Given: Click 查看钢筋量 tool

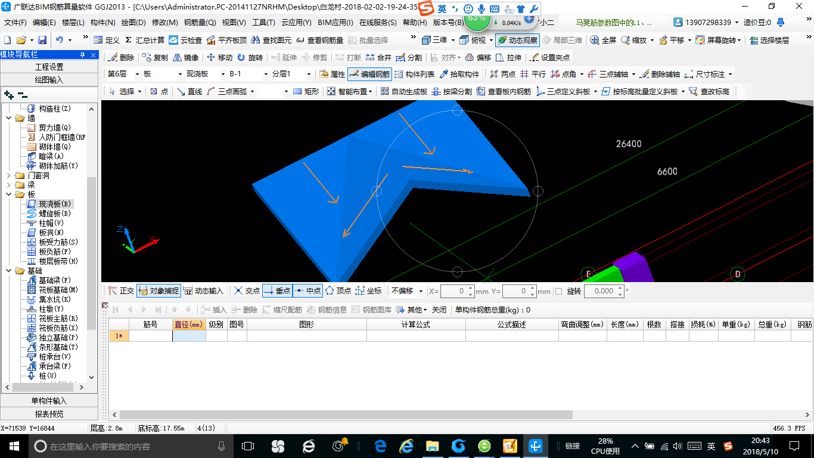Looking at the screenshot, I should 319,40.
